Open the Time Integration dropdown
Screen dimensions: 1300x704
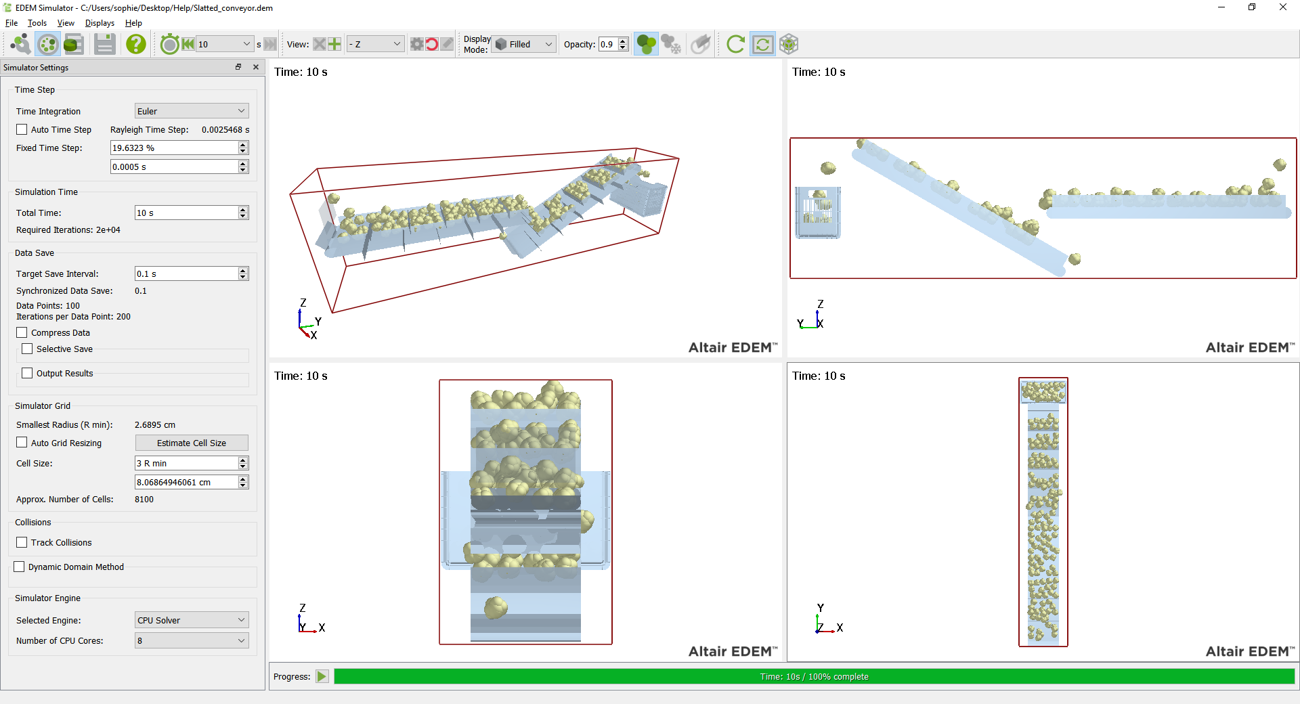[x=192, y=112]
